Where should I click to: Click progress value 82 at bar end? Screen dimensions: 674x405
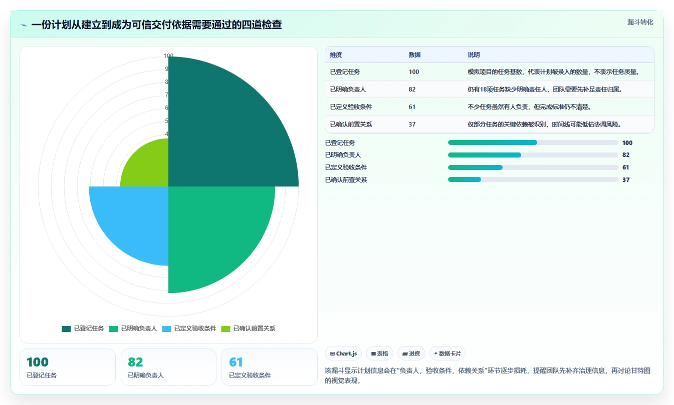pos(626,155)
